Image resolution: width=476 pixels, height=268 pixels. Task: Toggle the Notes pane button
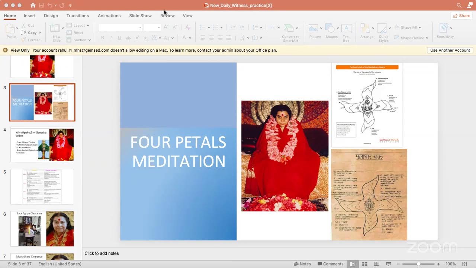click(x=302, y=264)
